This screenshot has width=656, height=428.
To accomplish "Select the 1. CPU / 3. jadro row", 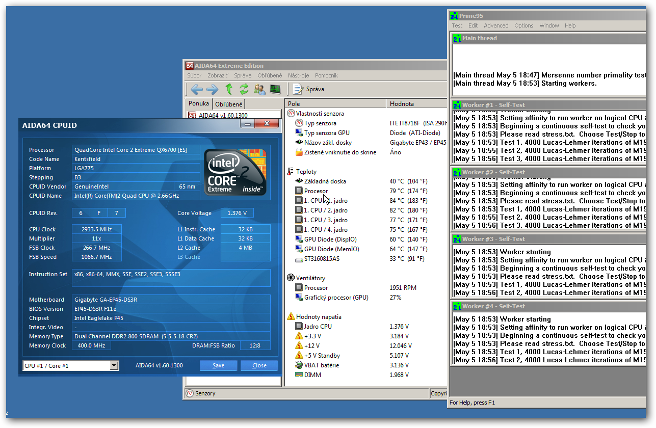I will coord(366,220).
